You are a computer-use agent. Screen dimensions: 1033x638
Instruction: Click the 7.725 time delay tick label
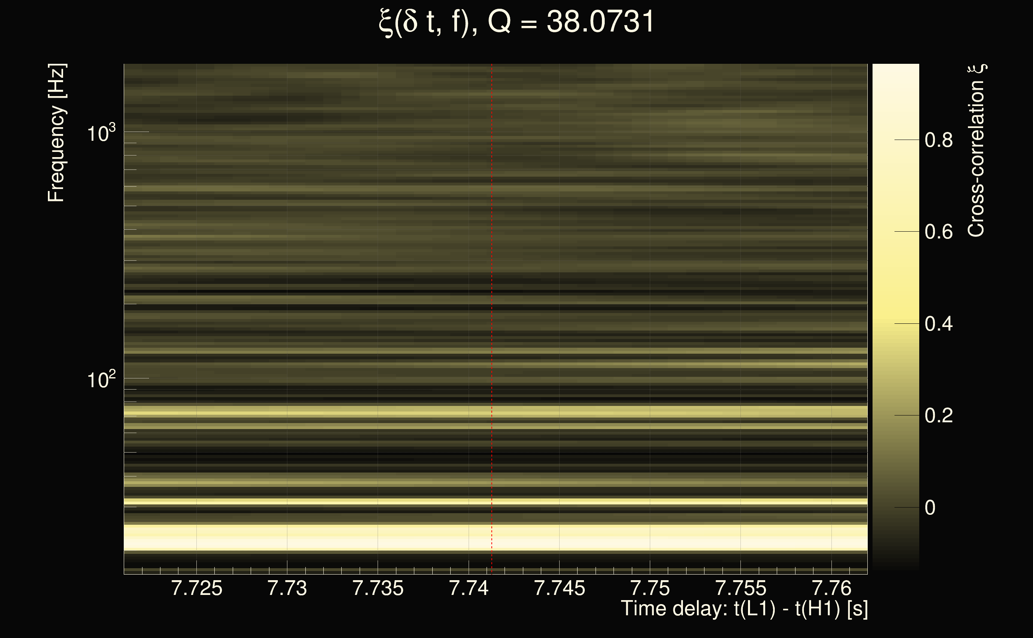click(196, 589)
